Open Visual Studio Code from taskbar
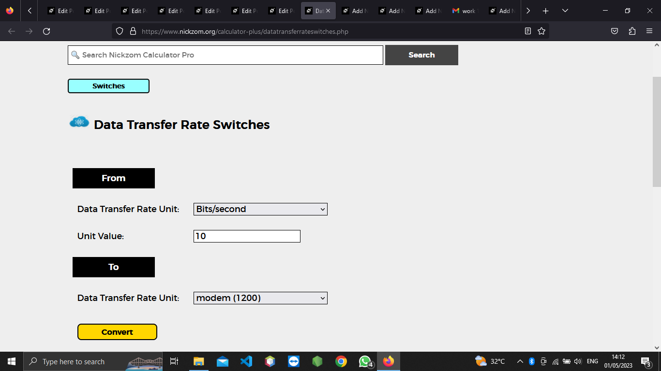 pos(246,361)
